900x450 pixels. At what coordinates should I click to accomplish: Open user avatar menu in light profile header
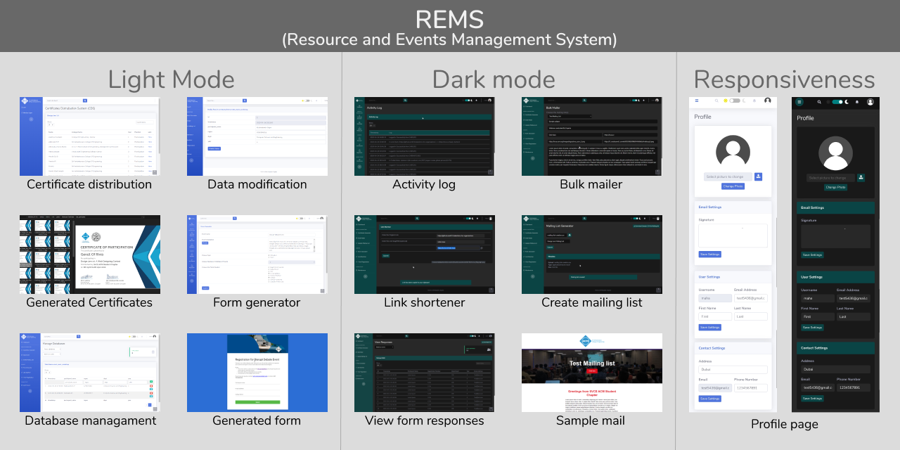tap(767, 101)
